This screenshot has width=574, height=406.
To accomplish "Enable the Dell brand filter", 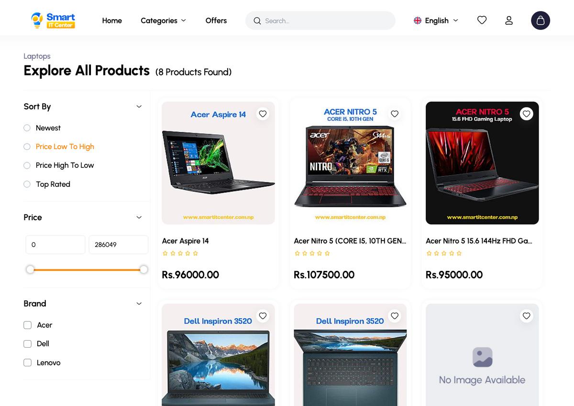I will 27,343.
